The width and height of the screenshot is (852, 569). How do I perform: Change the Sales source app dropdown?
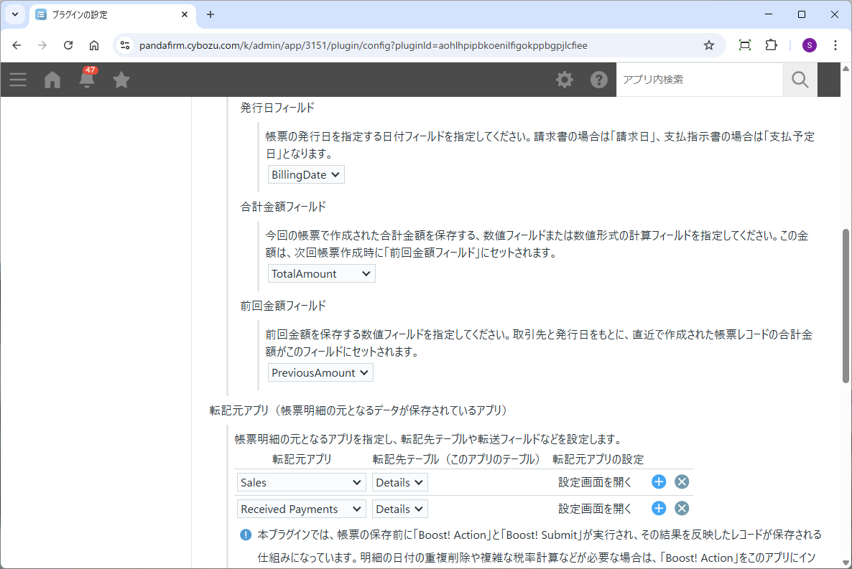click(301, 483)
